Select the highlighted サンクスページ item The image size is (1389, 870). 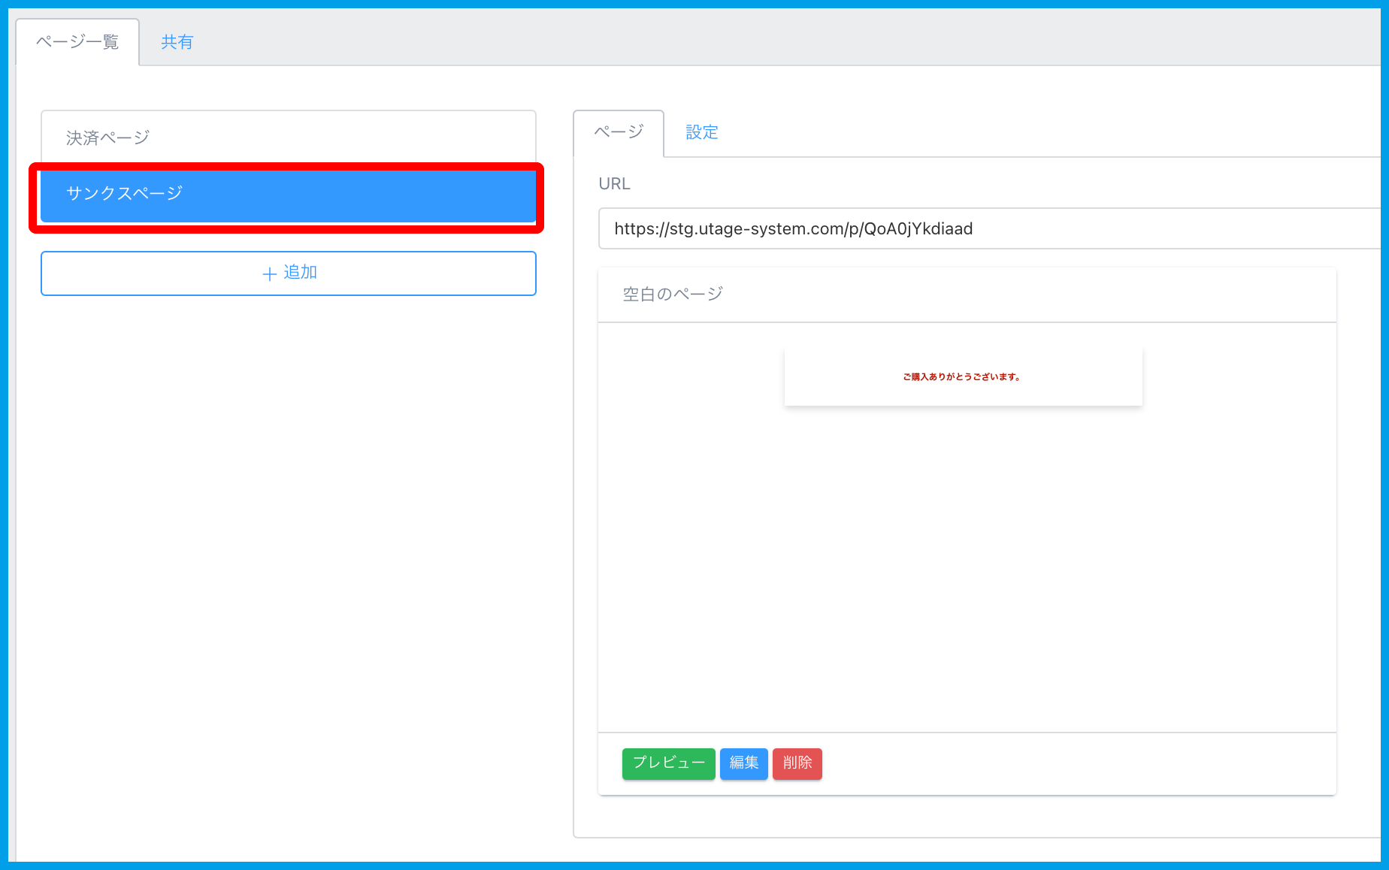[x=288, y=195]
